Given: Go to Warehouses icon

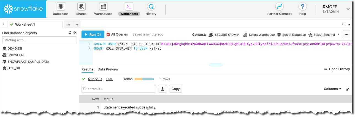Looking at the screenshot, I should tap(103, 7).
